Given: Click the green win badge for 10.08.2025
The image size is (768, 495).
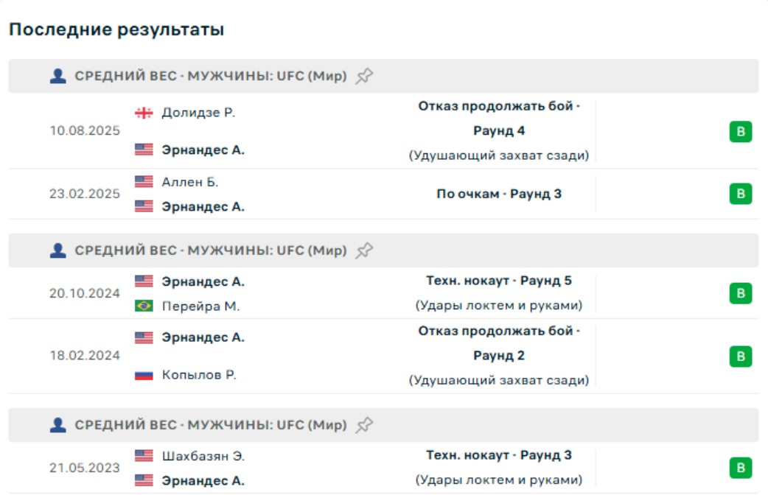Looking at the screenshot, I should (x=741, y=133).
